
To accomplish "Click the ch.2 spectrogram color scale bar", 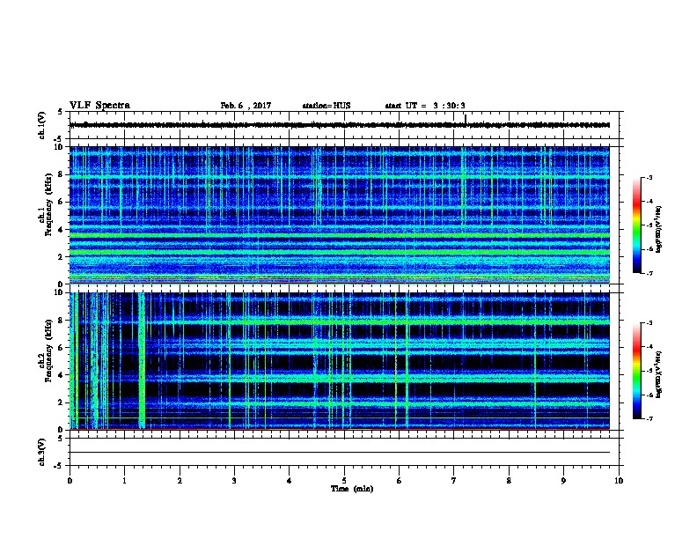I will (636, 371).
